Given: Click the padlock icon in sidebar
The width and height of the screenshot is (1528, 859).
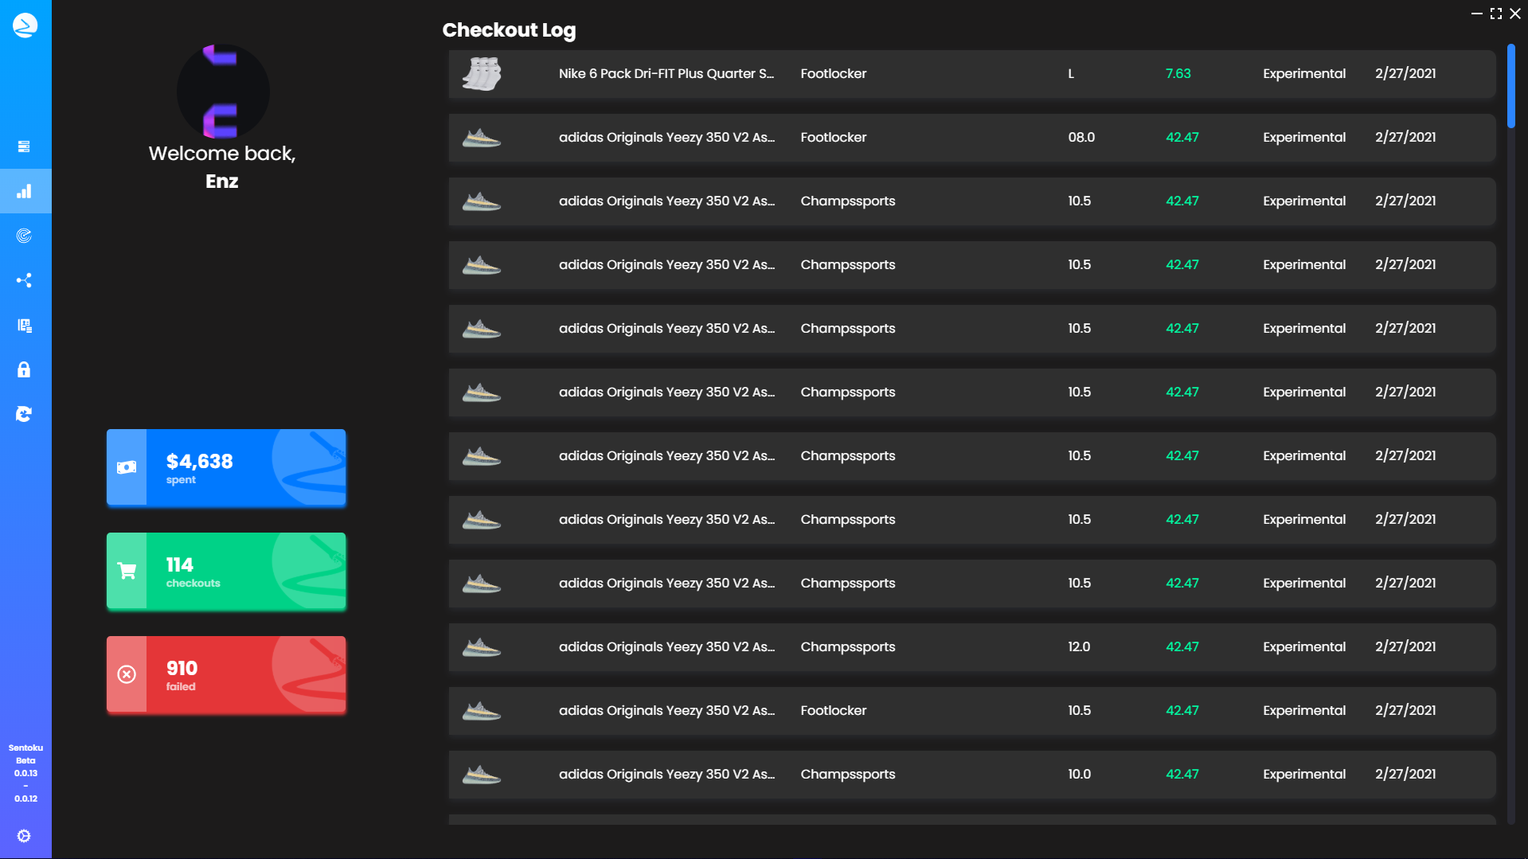Looking at the screenshot, I should [24, 369].
